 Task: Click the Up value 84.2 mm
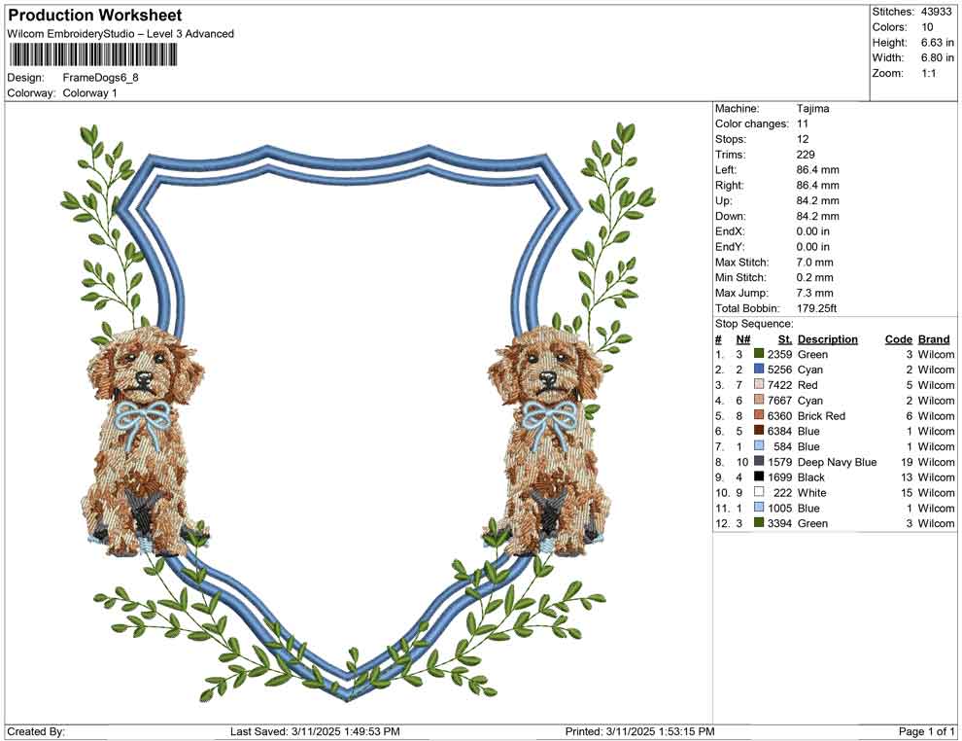(x=818, y=200)
